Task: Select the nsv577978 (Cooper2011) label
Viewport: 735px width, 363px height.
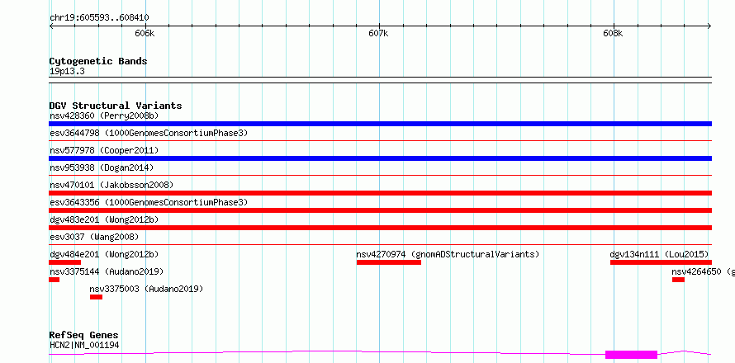Action: pos(104,150)
